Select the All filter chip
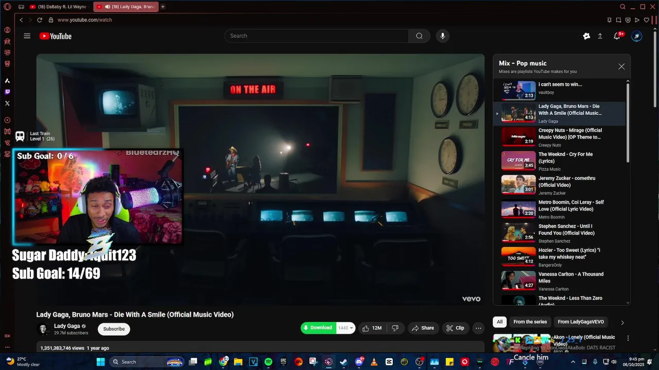The width and height of the screenshot is (659, 370). click(x=499, y=322)
